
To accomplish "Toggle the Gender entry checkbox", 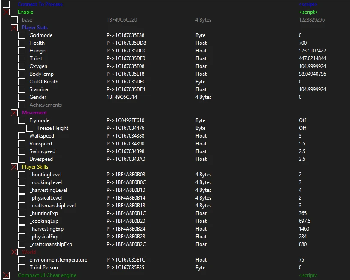I will tap(22, 97).
